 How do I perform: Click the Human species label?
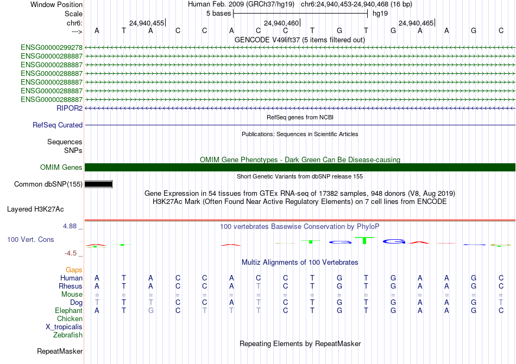tap(71, 278)
